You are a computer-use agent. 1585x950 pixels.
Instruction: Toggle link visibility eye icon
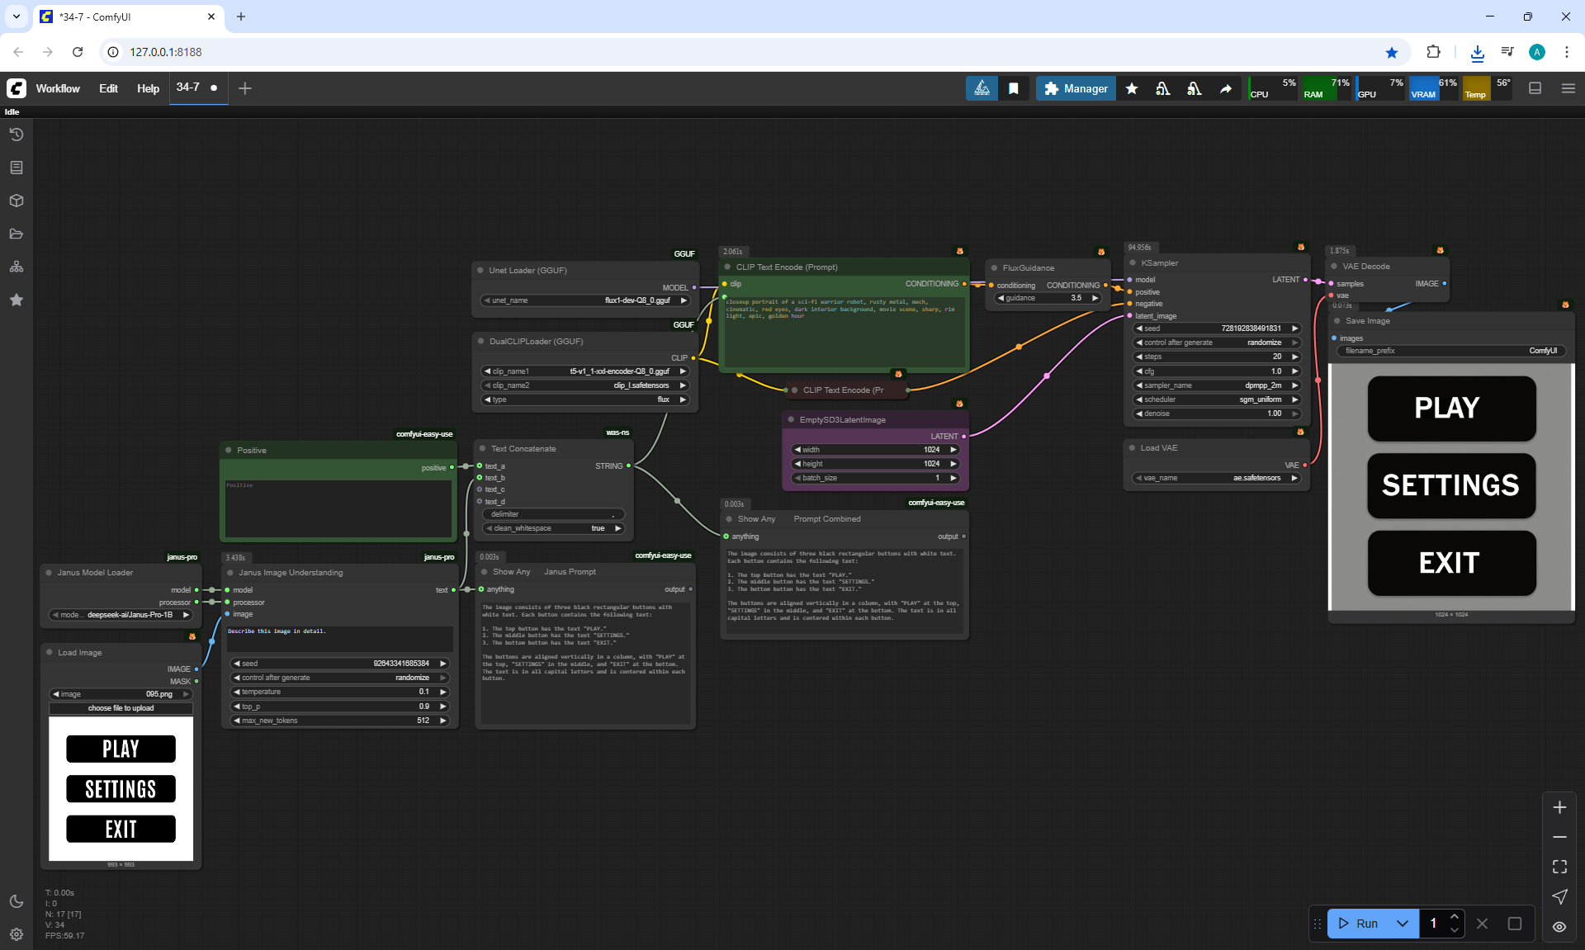click(1559, 927)
